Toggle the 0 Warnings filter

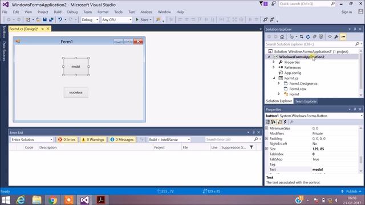tap(93, 140)
